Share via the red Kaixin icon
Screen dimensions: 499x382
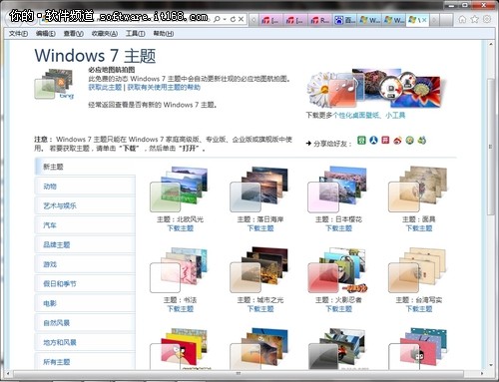tap(385, 141)
